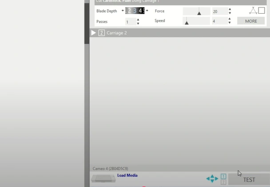Adjust the Speed slider handle
270x187 pixels.
pyautogui.click(x=187, y=23)
